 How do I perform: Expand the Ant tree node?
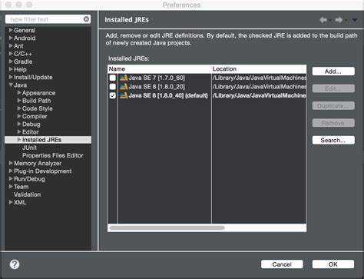click(11, 45)
